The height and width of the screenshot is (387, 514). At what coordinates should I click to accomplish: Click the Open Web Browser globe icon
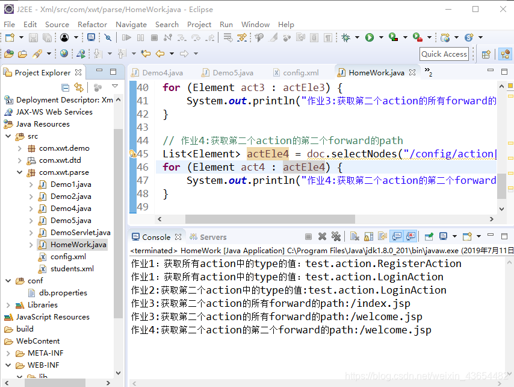coord(64,54)
